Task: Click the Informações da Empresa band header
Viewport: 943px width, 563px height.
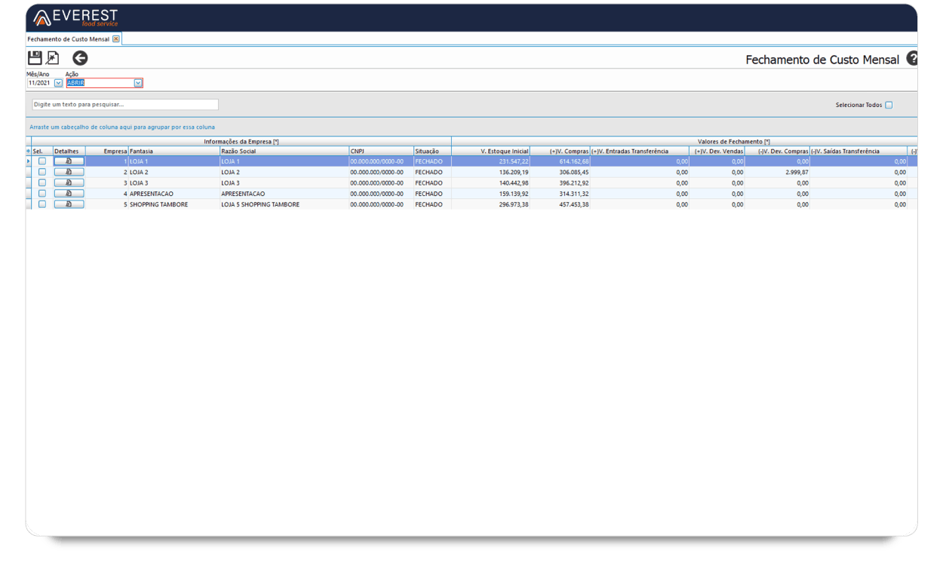Action: (241, 142)
